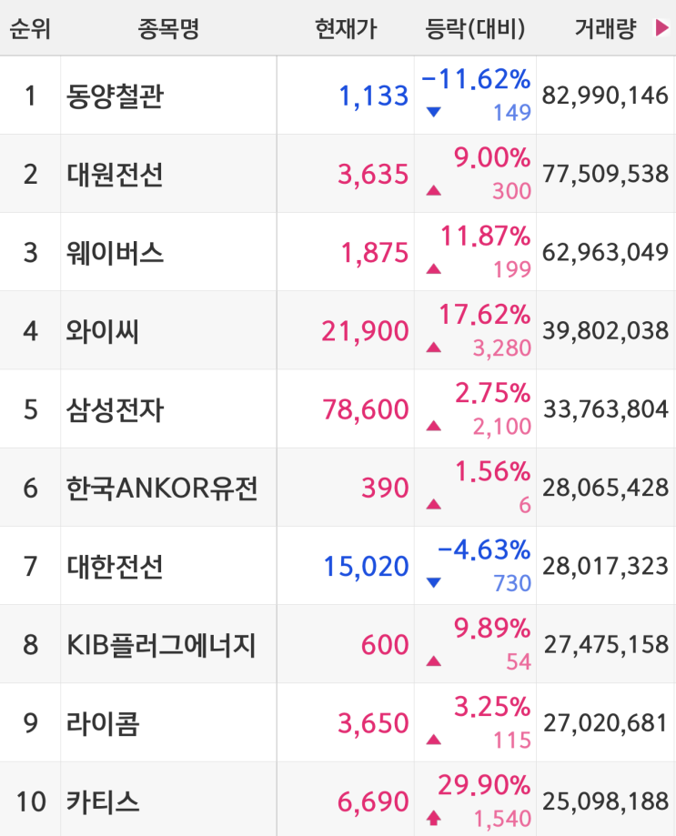Click the pink arrow next to 거래량 header
Image resolution: width=676 pixels, height=836 pixels.
[661, 27]
